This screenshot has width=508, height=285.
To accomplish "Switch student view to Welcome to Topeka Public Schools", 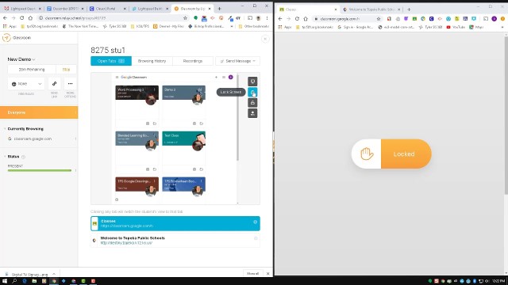I will point(175,240).
